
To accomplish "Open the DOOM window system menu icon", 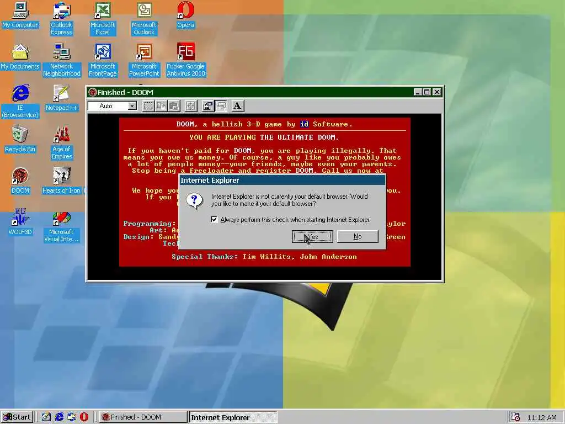I will click(x=92, y=92).
